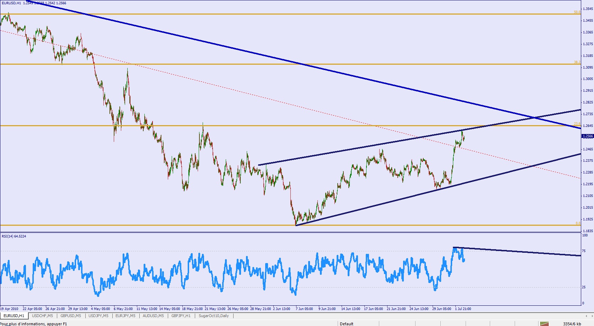The width and height of the screenshot is (594, 326).
Task: Click the chart tabs scroll-left arrow
Action: click(586, 316)
